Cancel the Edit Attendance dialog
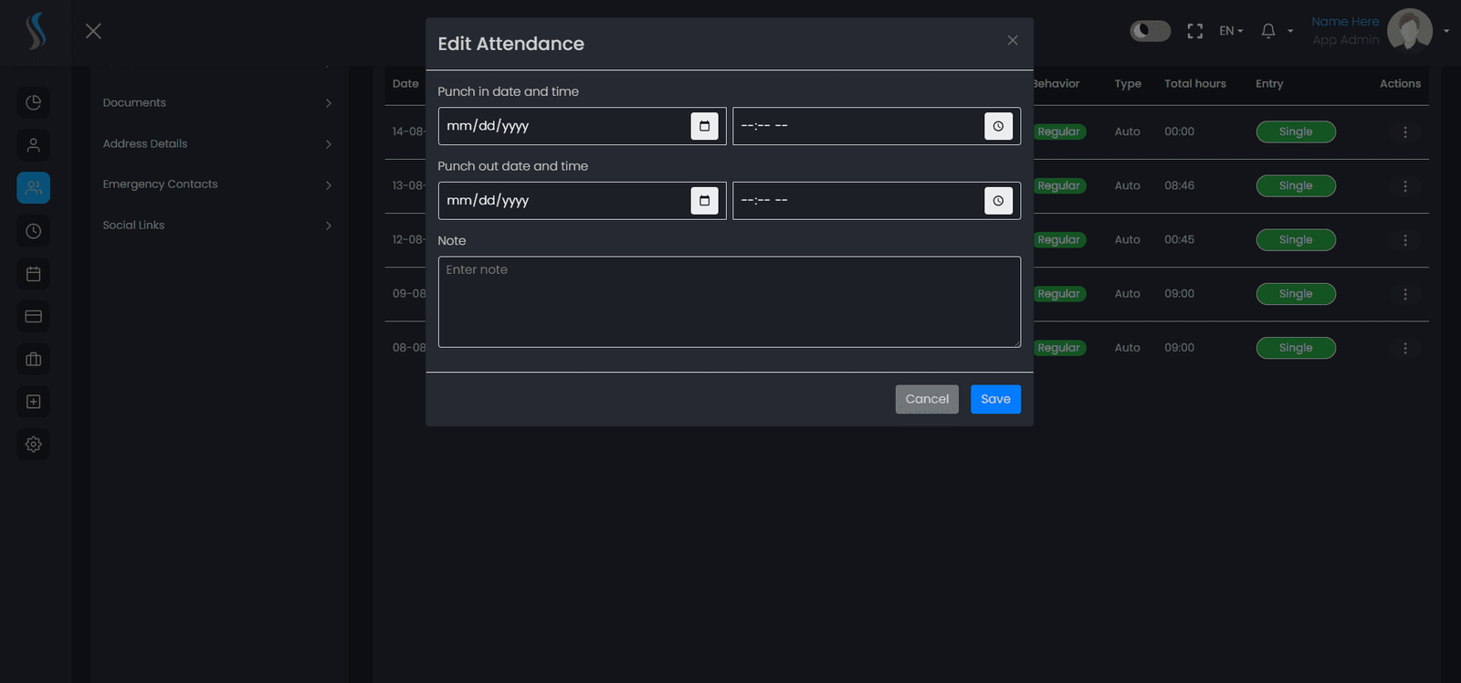Screen dimensions: 1461x683 [927, 399]
